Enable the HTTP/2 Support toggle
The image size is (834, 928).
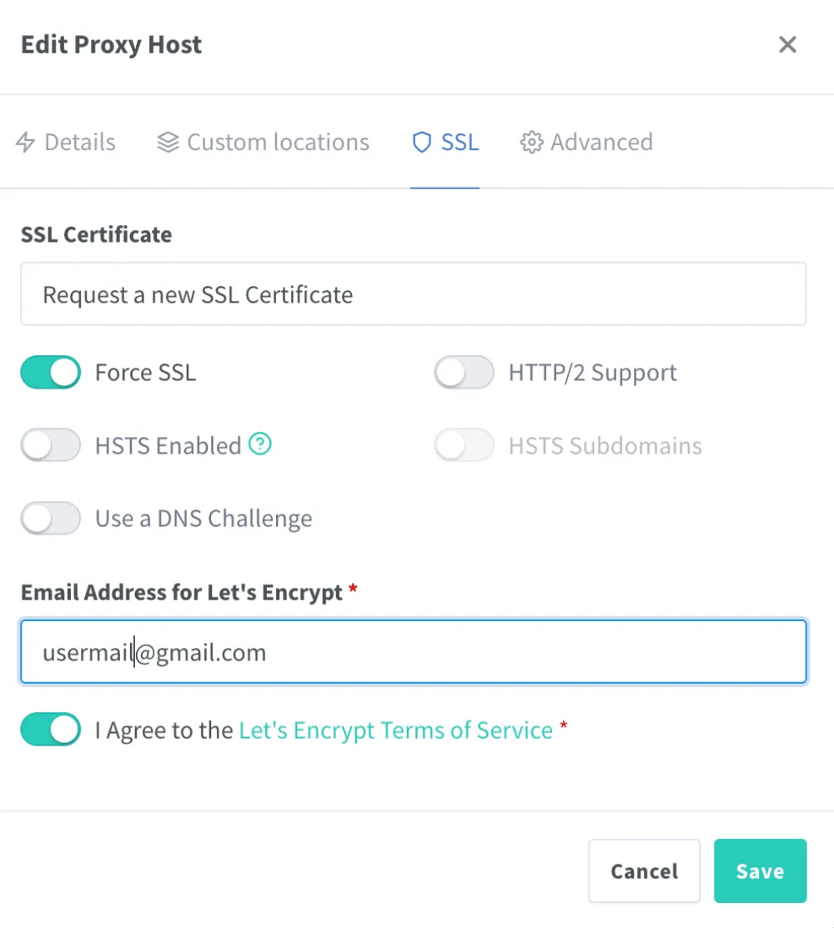point(464,372)
